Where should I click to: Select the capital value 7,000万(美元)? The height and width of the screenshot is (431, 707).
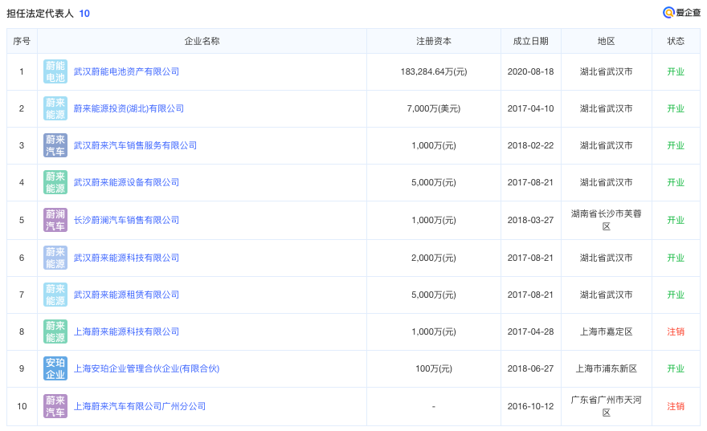[x=434, y=108]
